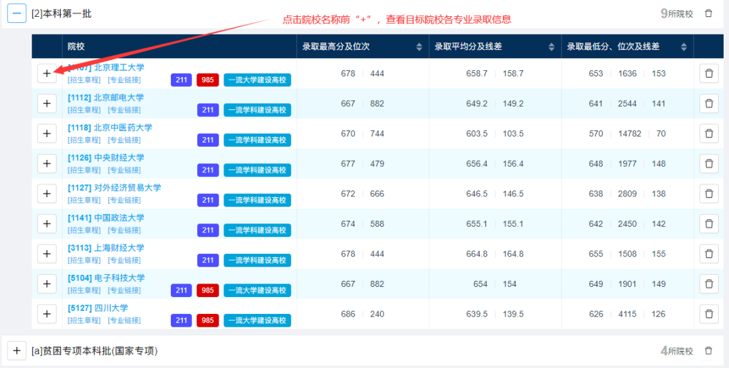Remove 对外经济贸易大学 row via trash icon

coord(709,194)
